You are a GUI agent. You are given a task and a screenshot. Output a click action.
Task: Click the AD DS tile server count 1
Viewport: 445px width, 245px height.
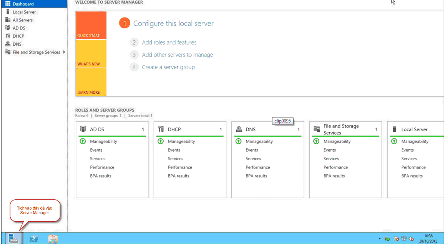click(143, 129)
